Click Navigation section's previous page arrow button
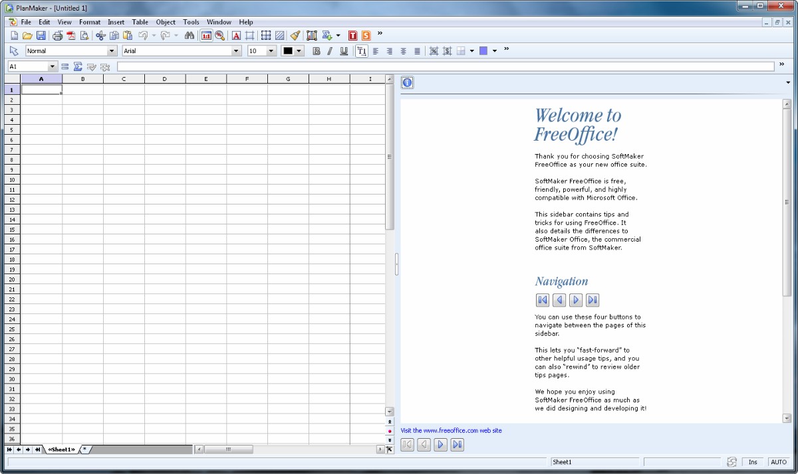Screen dimensions: 798x474 559,300
